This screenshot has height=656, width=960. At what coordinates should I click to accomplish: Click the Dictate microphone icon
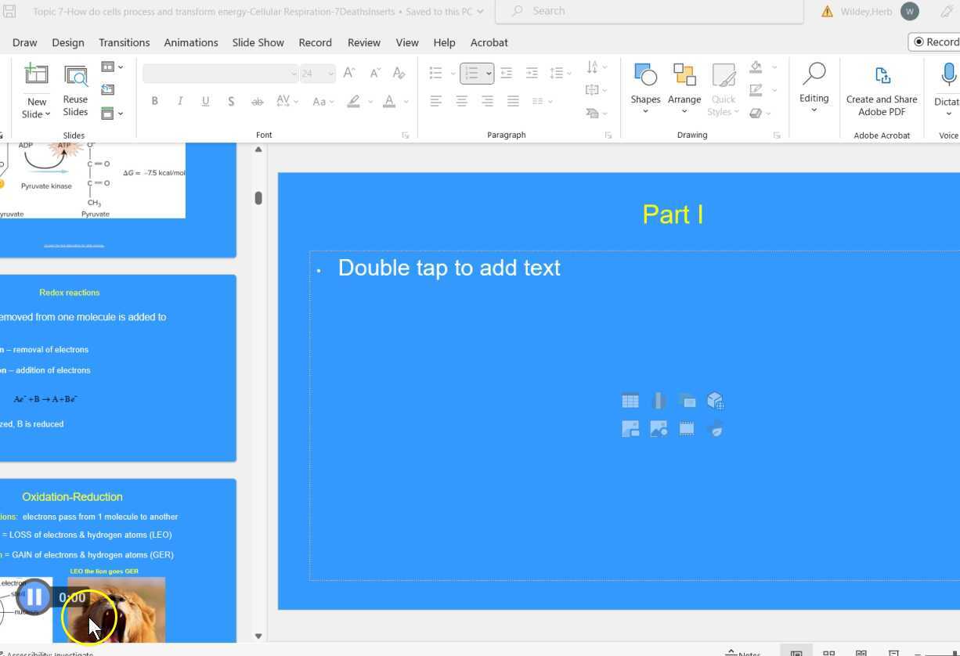pyautogui.click(x=948, y=75)
